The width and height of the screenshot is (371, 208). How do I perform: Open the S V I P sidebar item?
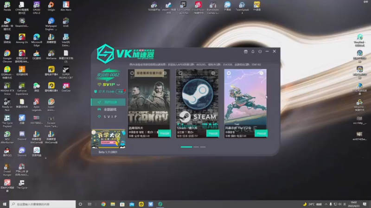(109, 117)
